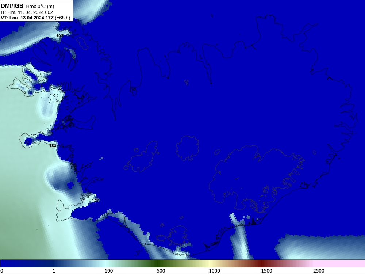Click the colorbar tick label 1000

(214, 270)
